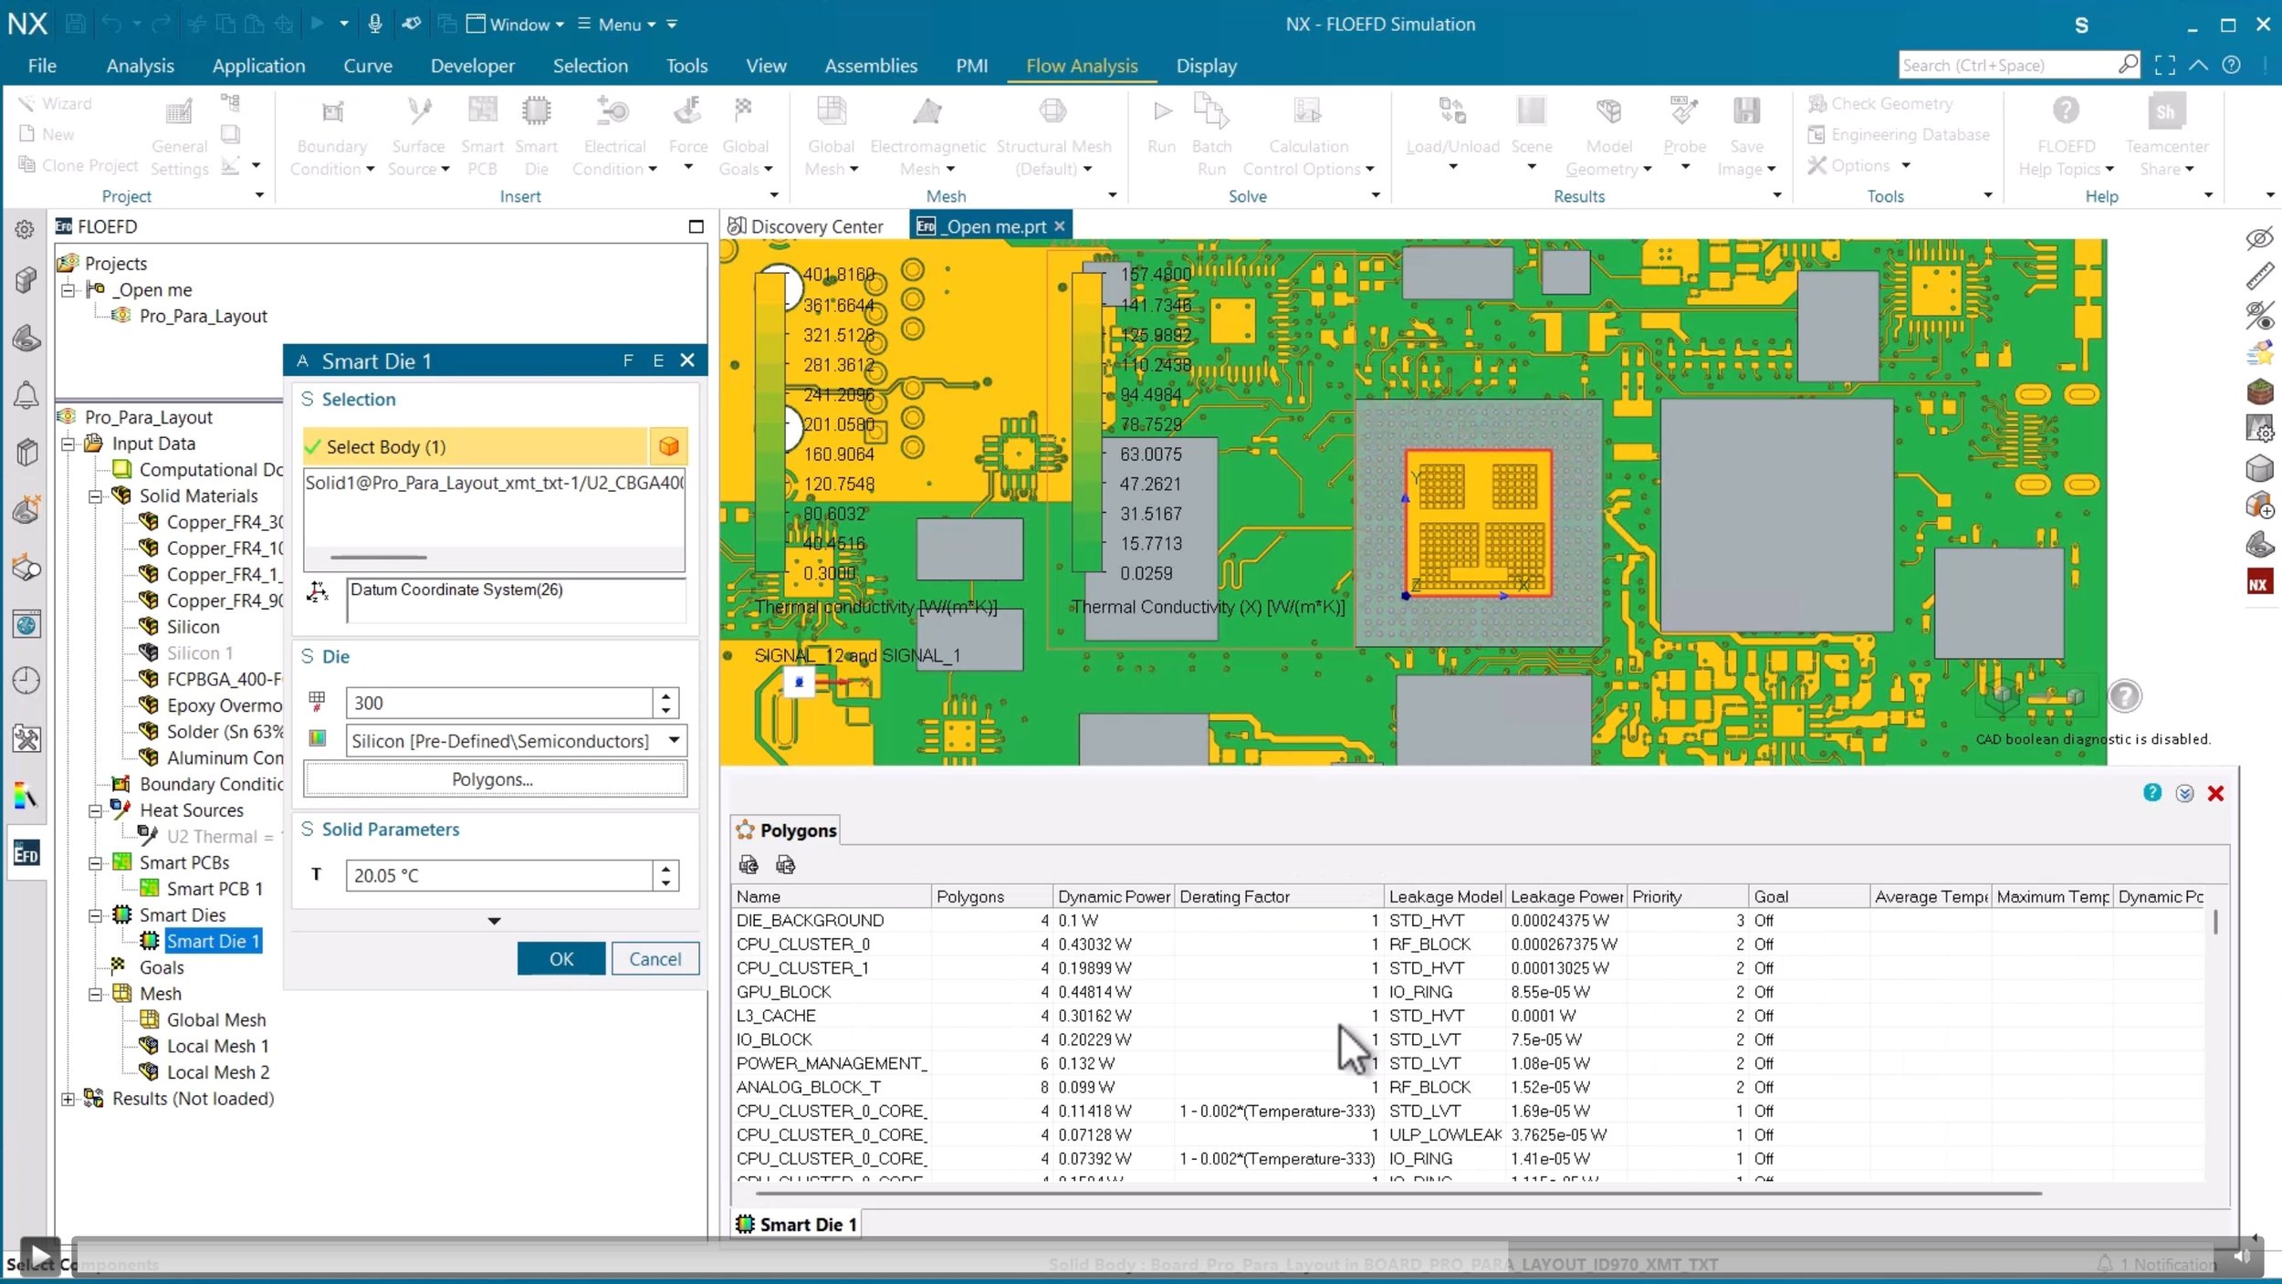This screenshot has width=2282, height=1284.
Task: Close the Polygons panel with red X
Action: pos(2215,793)
